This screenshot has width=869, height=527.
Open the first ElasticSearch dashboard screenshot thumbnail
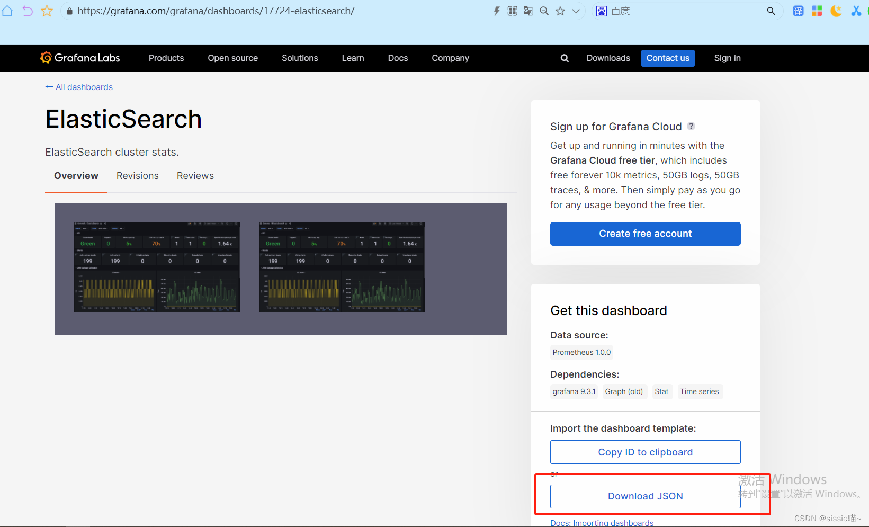pyautogui.click(x=157, y=267)
